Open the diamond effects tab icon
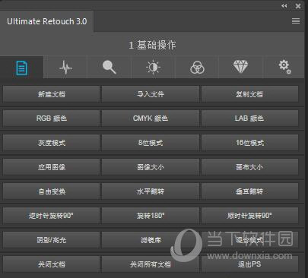Viewport: 308px width, 278px height. click(240, 67)
